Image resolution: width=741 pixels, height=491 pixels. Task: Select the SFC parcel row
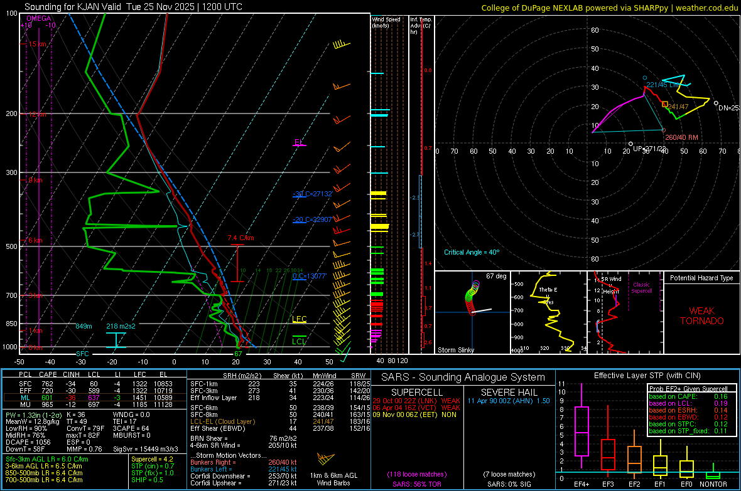click(94, 384)
